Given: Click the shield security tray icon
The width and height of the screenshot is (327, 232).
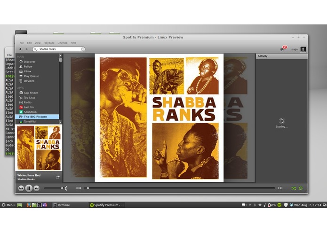Looking at the screenshot, I should 286,205.
